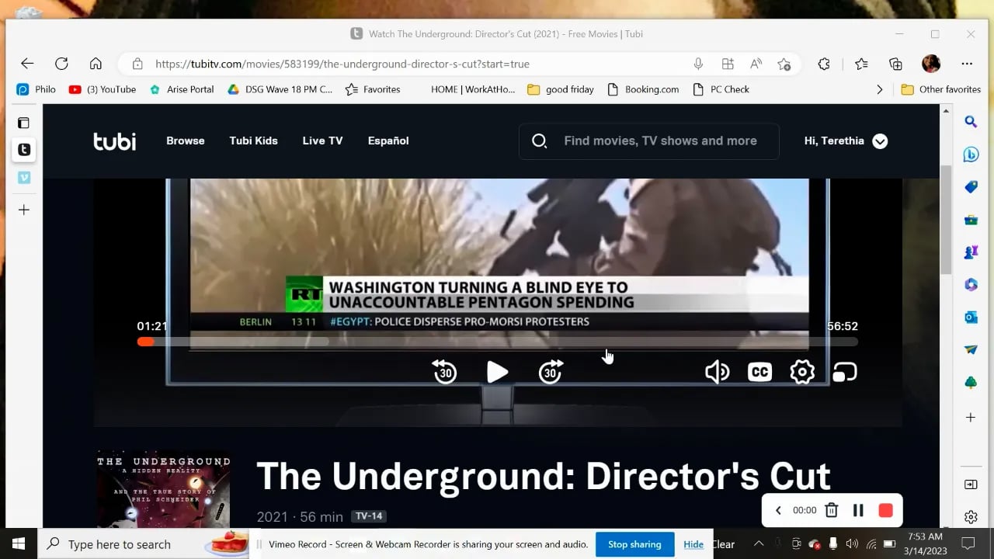
Task: Click the tubitv.com address bar URL
Action: coord(342,64)
